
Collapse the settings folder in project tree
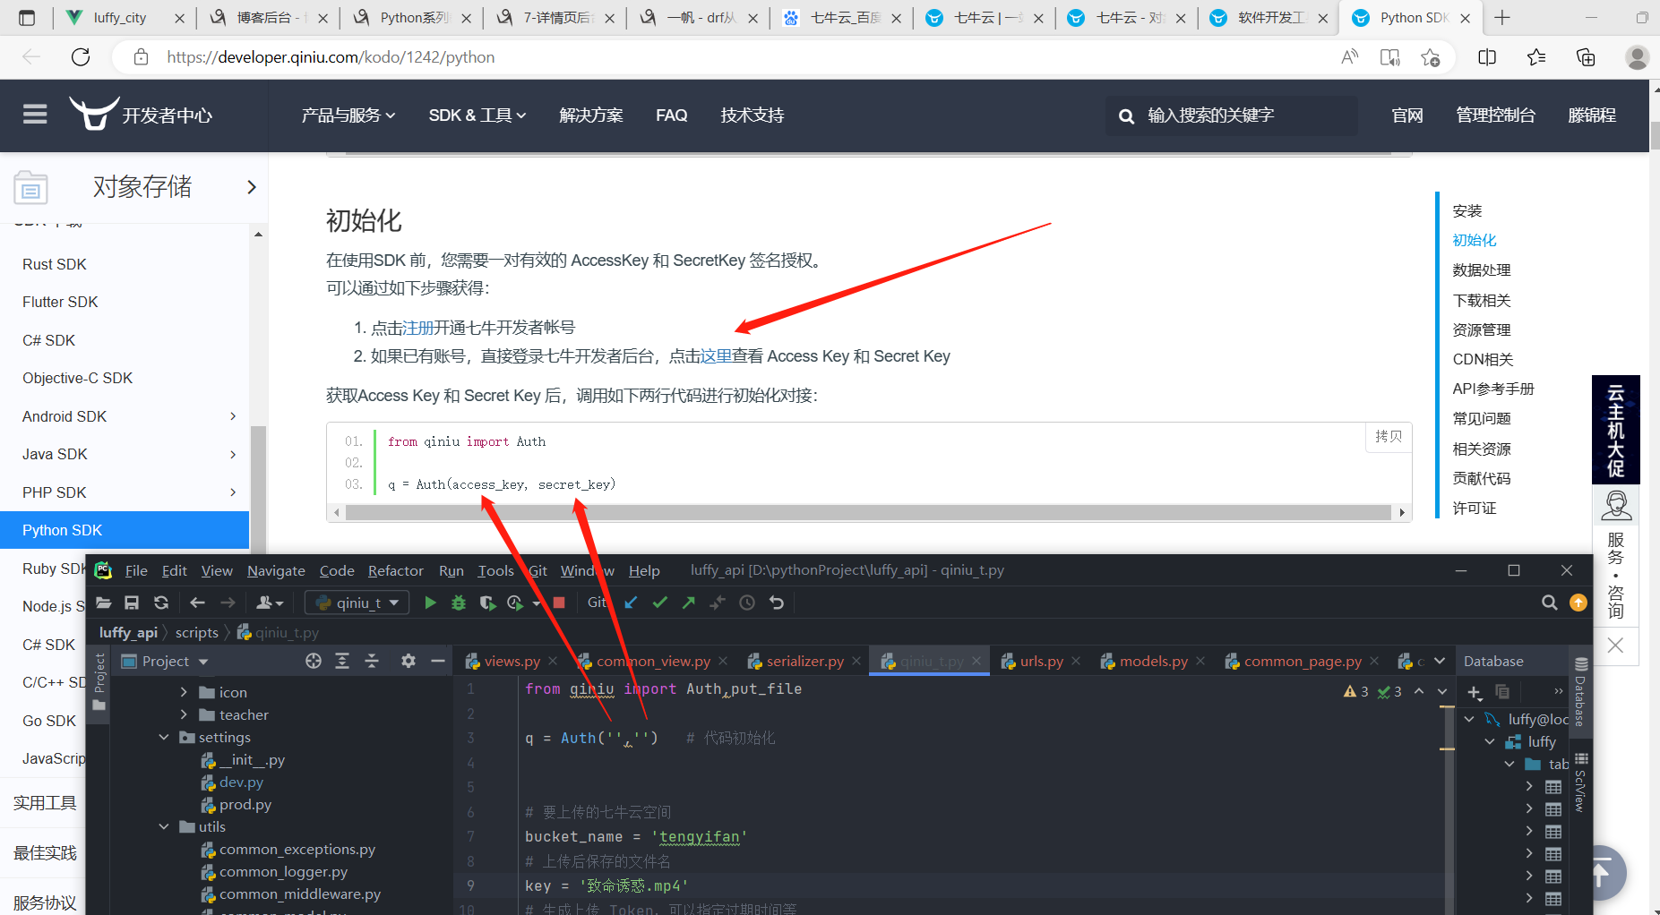coord(164,737)
